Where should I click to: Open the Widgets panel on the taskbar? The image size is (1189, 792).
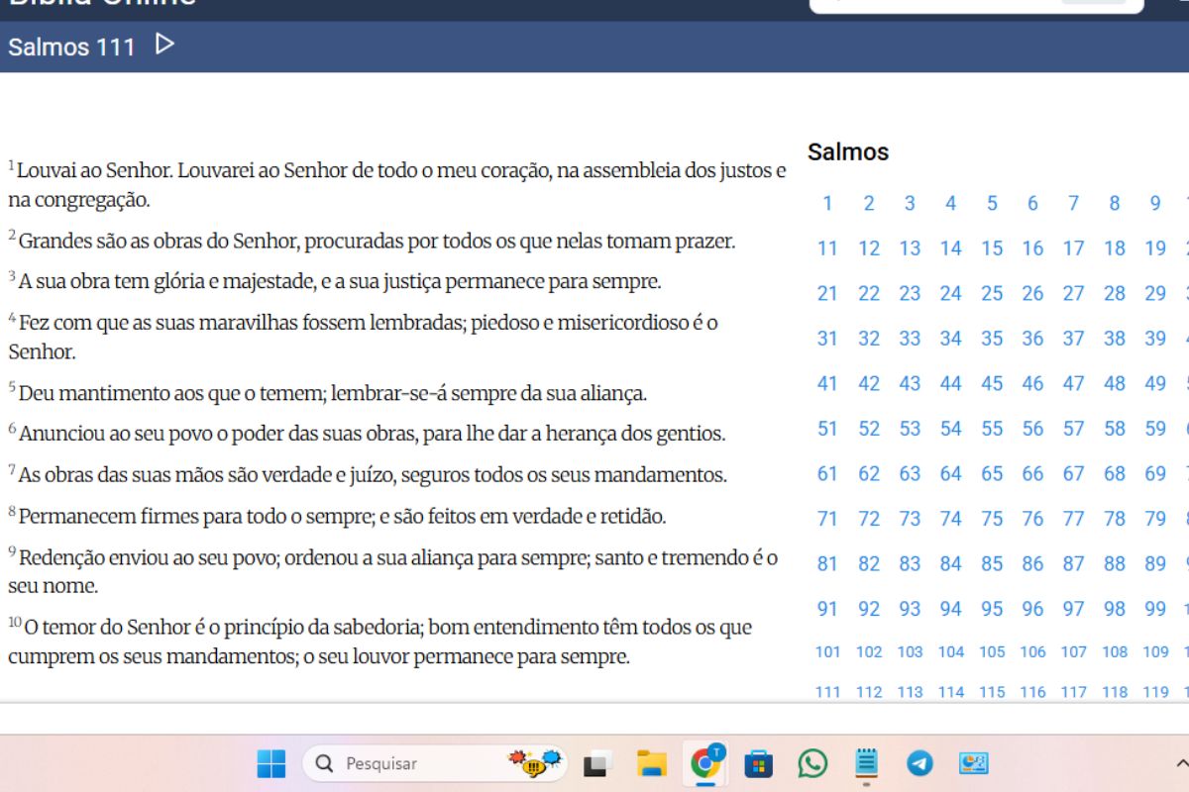(535, 762)
